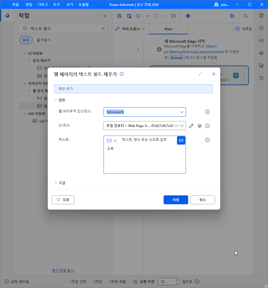This screenshot has height=288, width=268.
Task: Open the web browser instance dropdown
Action: (x=182, y=112)
